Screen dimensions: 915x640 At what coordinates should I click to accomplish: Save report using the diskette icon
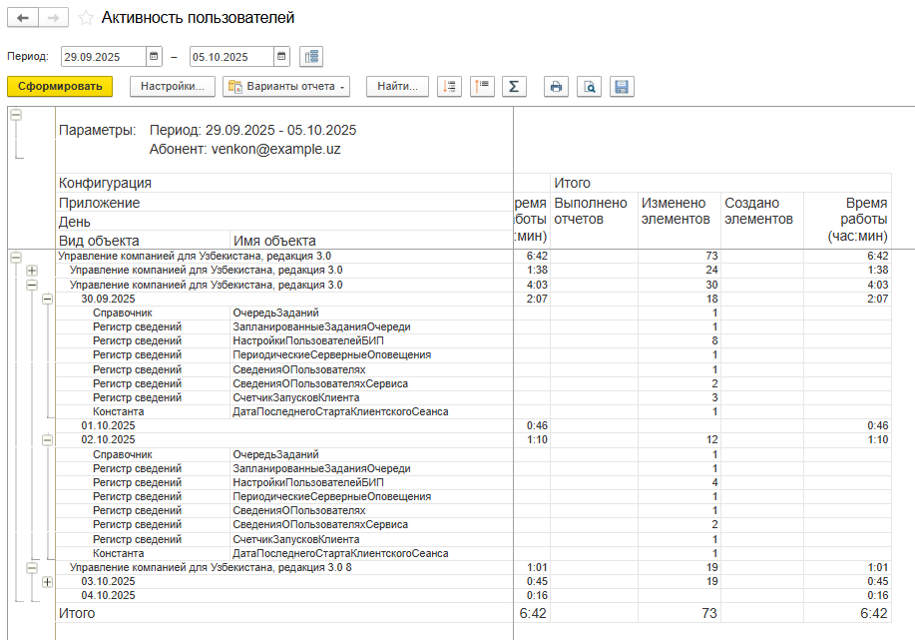point(622,87)
